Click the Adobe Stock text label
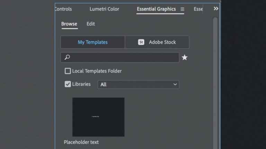This screenshot has width=266, height=149. click(x=162, y=42)
